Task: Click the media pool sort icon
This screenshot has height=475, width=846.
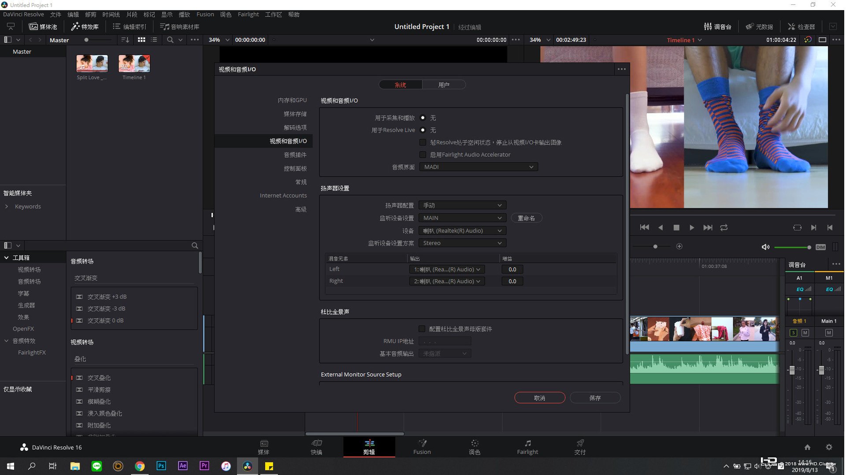Action: [x=125, y=40]
